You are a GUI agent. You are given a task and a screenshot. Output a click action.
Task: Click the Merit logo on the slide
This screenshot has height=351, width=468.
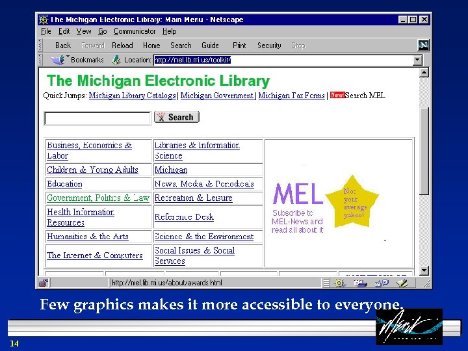pyautogui.click(x=409, y=326)
